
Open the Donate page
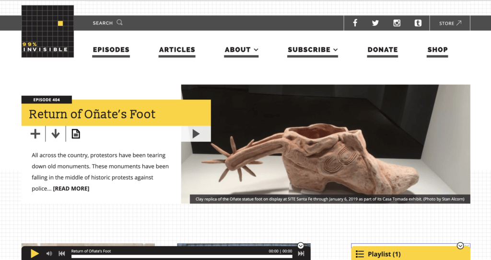[x=382, y=50]
